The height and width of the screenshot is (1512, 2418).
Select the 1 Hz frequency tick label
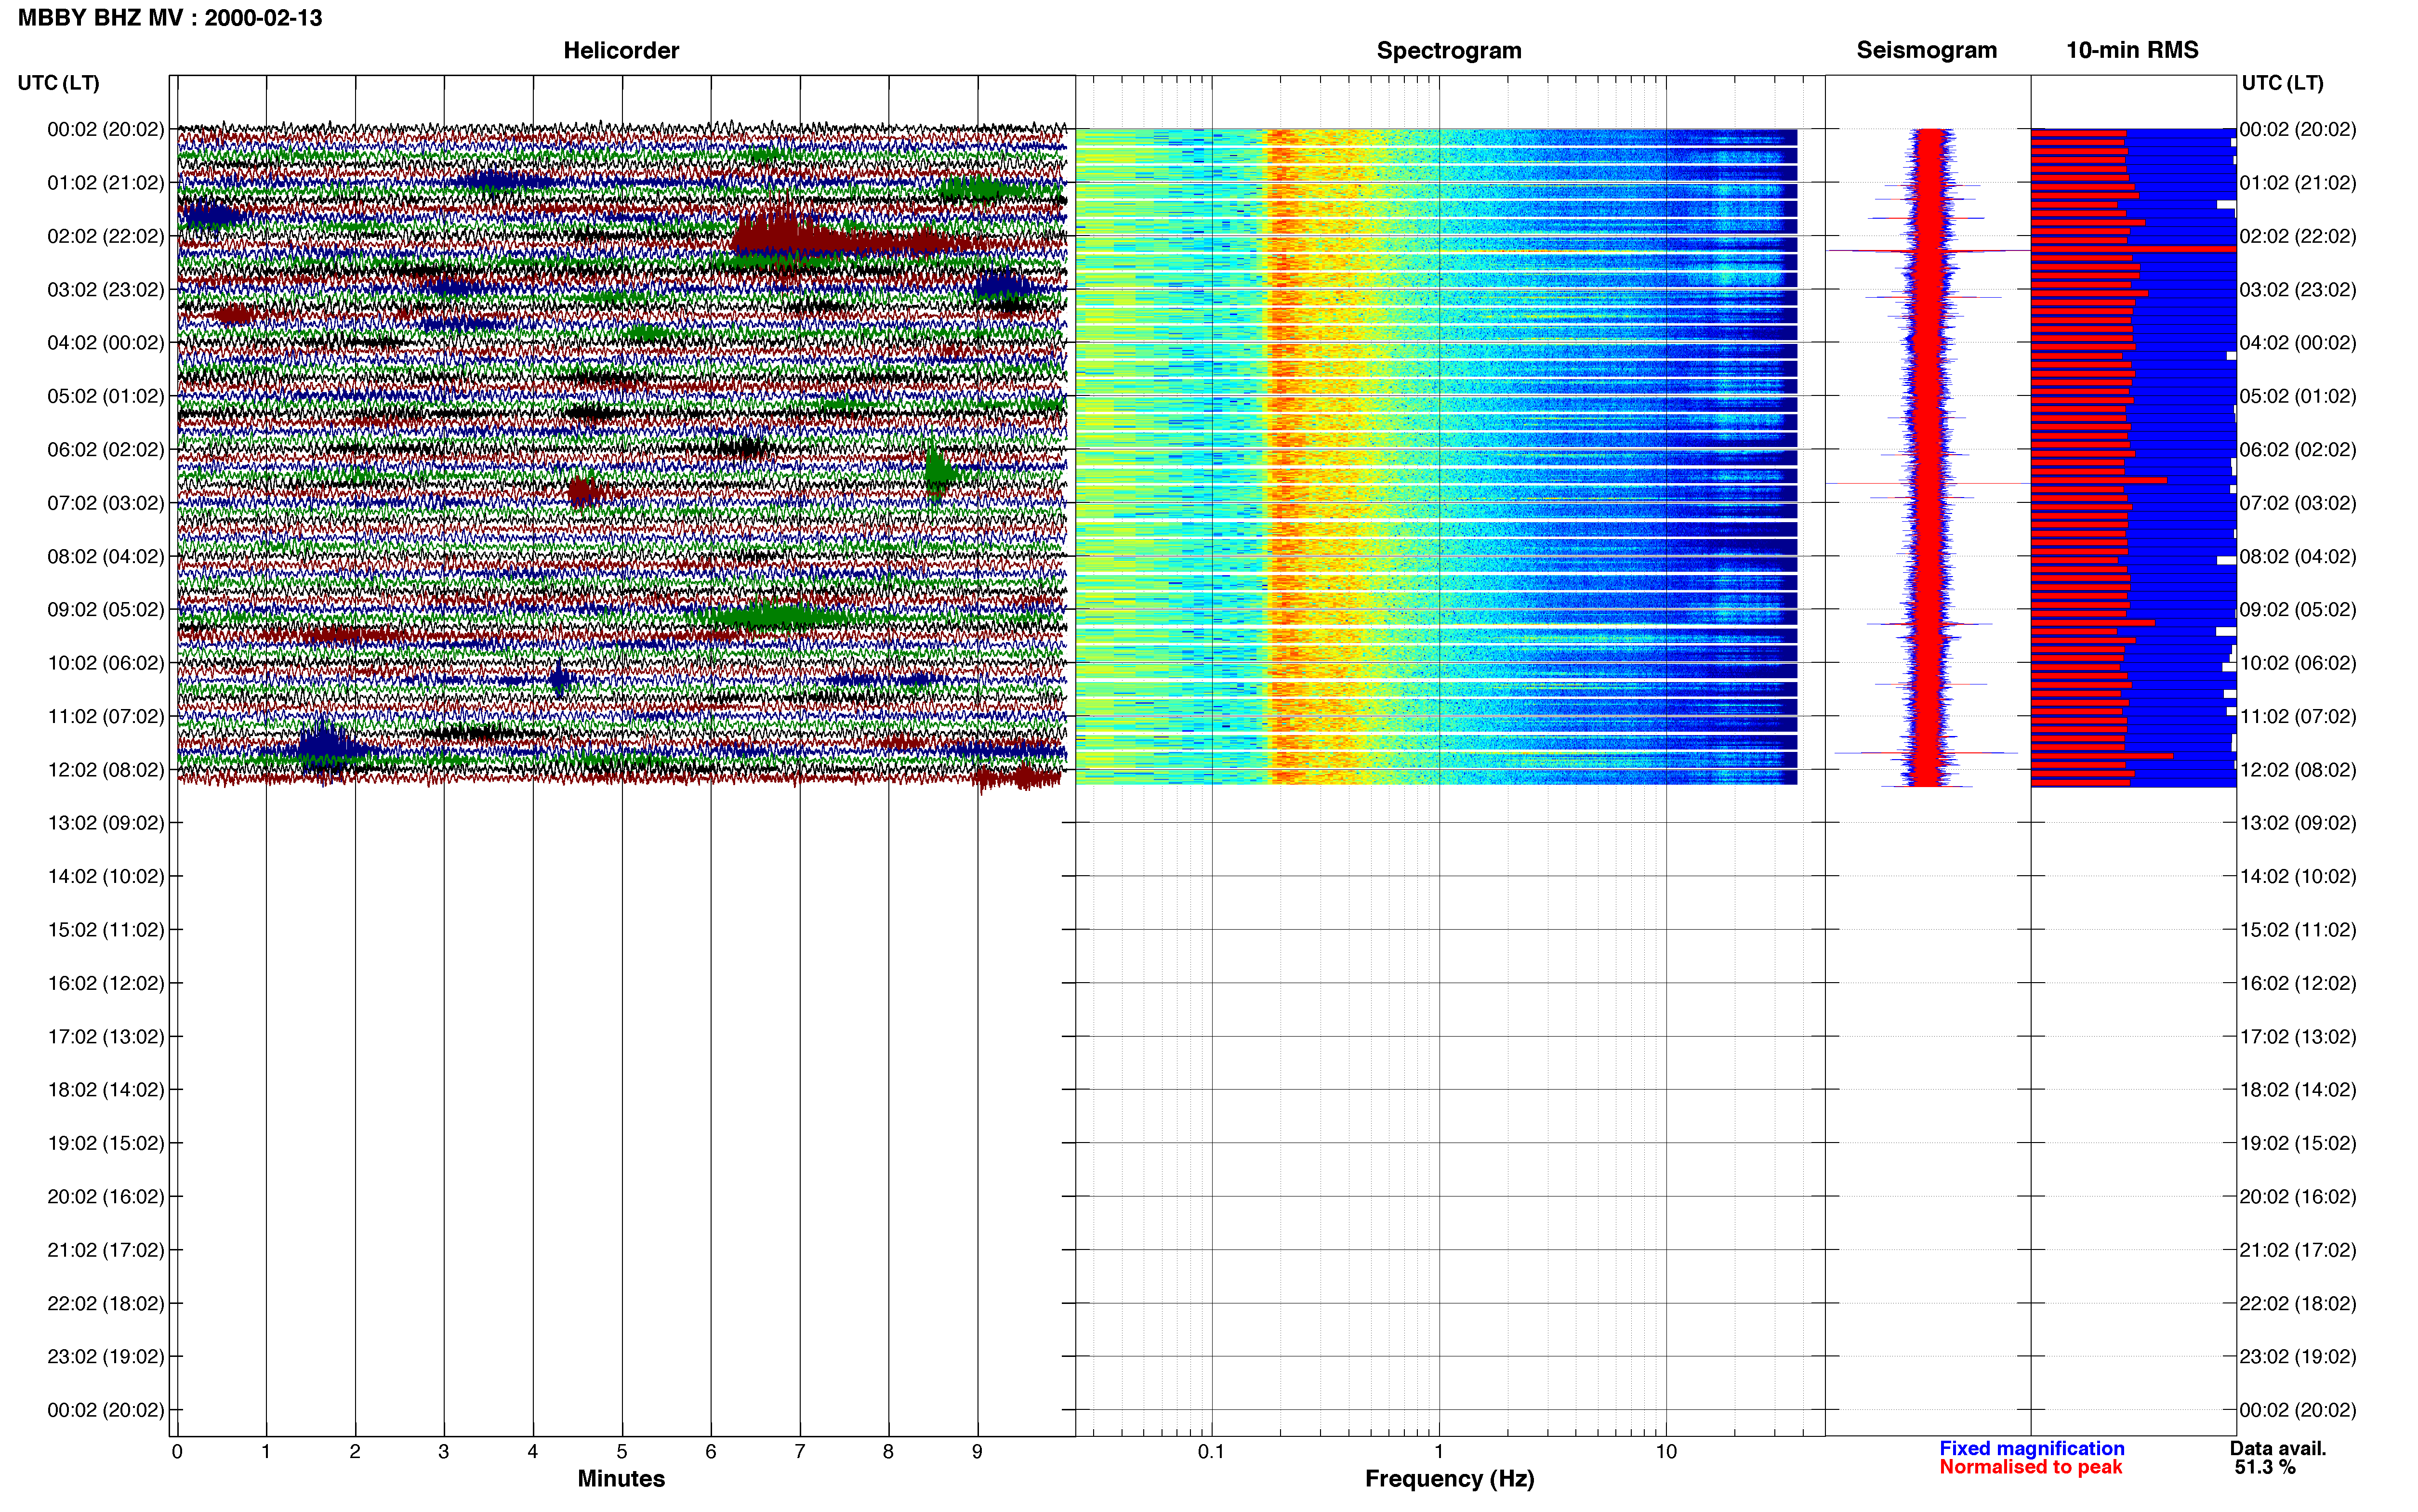[1439, 1451]
